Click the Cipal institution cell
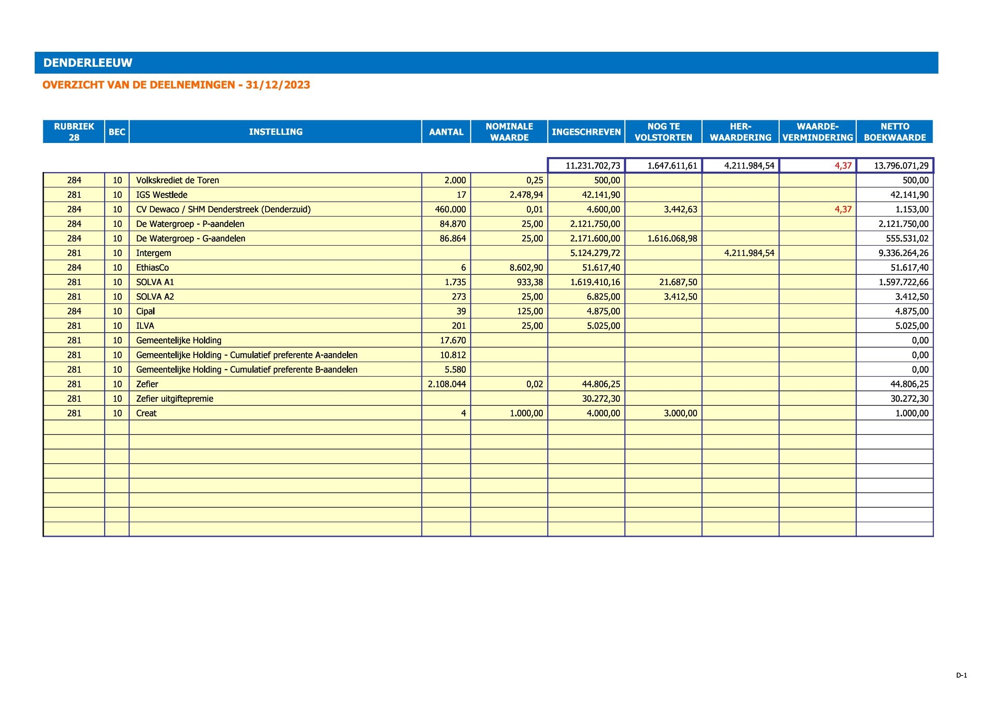 (x=275, y=311)
